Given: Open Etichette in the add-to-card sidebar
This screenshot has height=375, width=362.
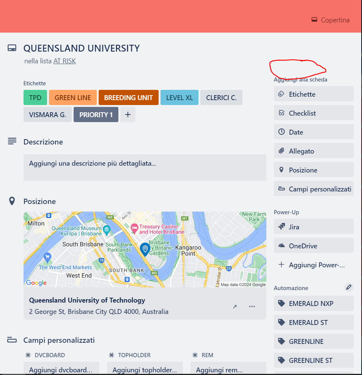Looking at the screenshot, I should click(x=314, y=94).
